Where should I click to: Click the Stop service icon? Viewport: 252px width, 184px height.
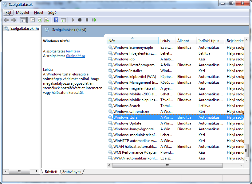[x=80, y=20]
